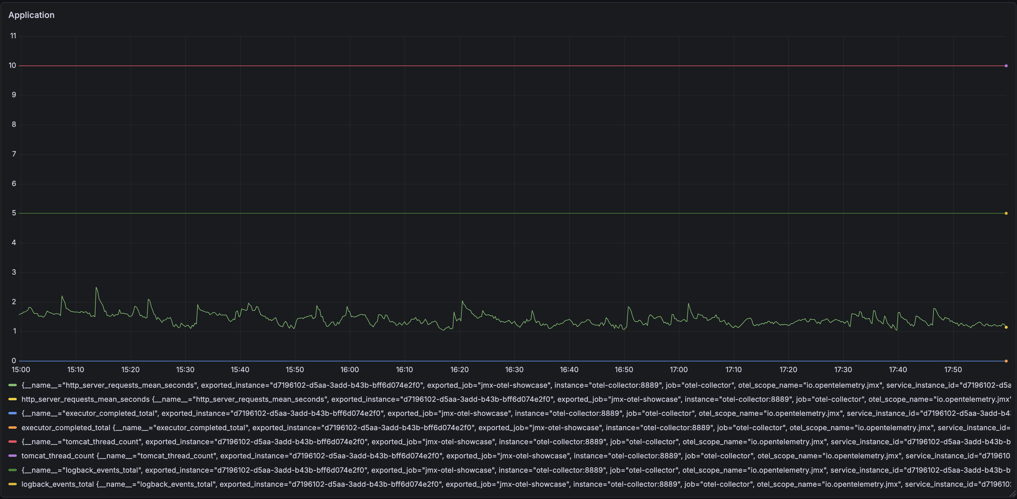This screenshot has width=1017, height=499.
Task: Click the blue line marker for executor_completed_total
Action: pos(13,413)
